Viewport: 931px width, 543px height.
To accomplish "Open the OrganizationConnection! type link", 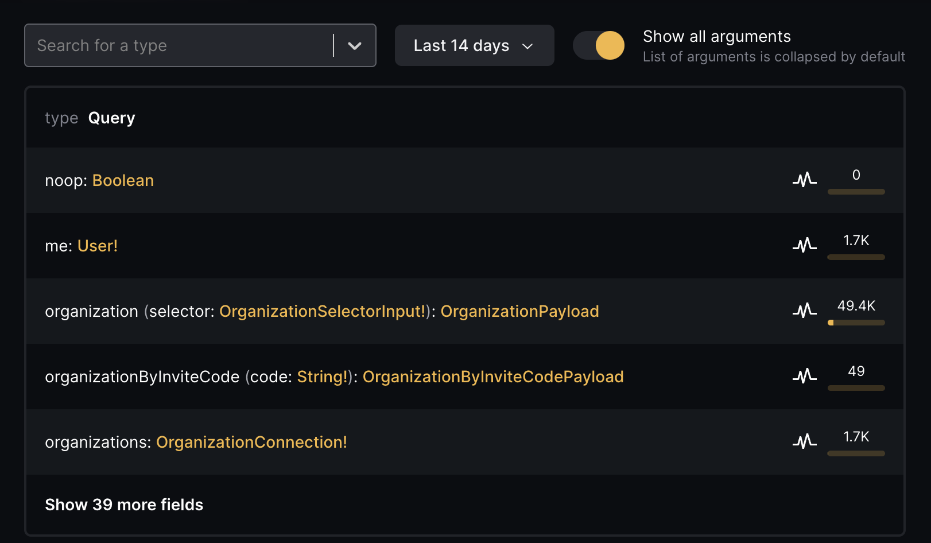I will point(251,442).
